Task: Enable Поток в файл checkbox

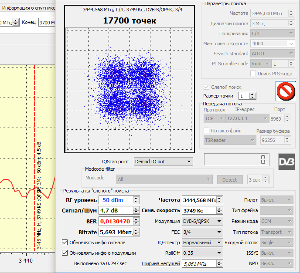Action: coord(206,131)
